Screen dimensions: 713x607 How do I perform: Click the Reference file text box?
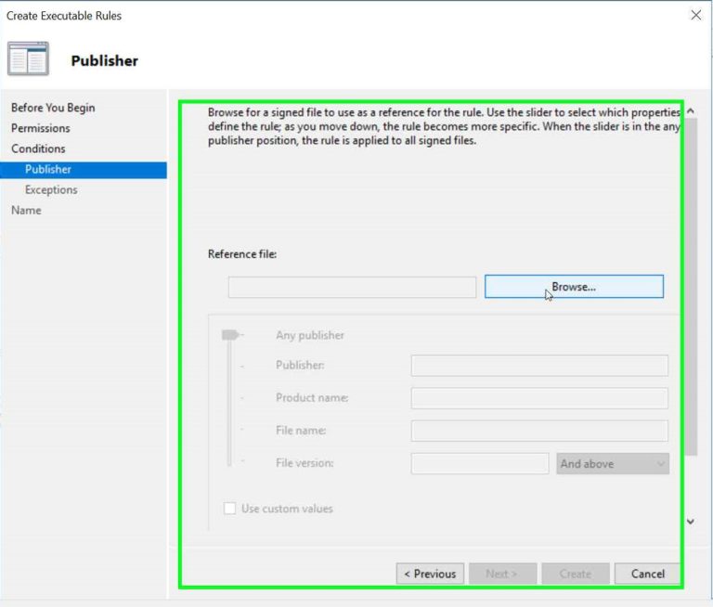352,287
